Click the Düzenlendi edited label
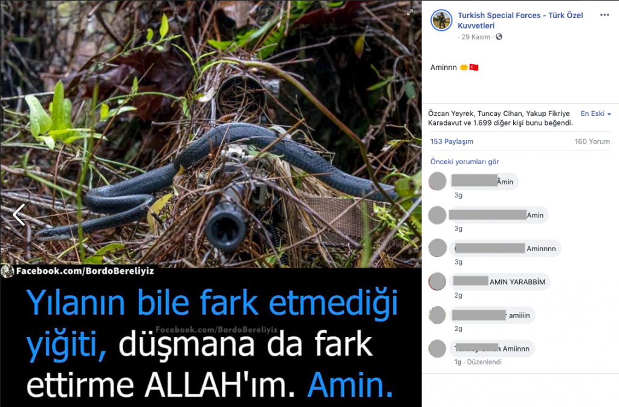 [484, 362]
